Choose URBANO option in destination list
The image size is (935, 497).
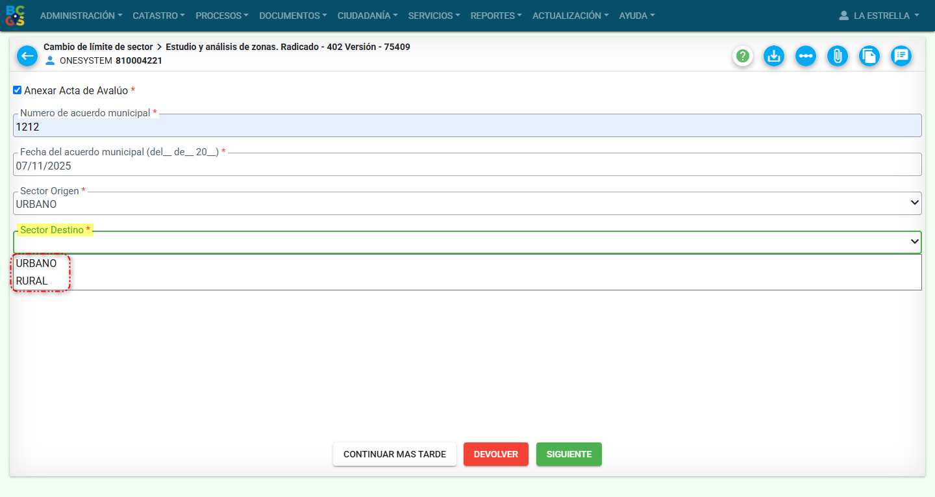click(36, 264)
